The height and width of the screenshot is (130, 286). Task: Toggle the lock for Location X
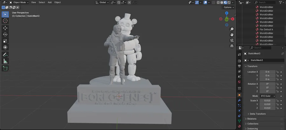click(x=277, y=72)
